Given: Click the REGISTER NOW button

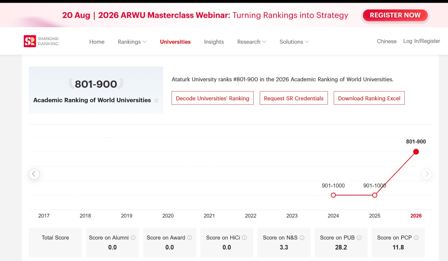Looking at the screenshot, I should (395, 15).
